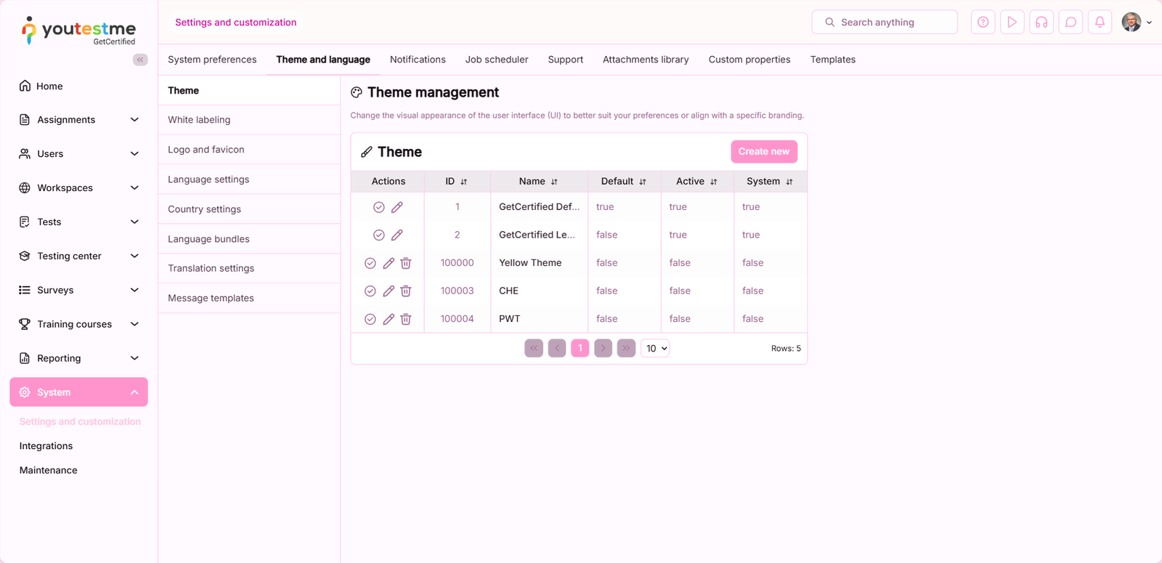The image size is (1162, 563).
Task: Activate the PWT theme with checkmark icon
Action: [x=370, y=319]
